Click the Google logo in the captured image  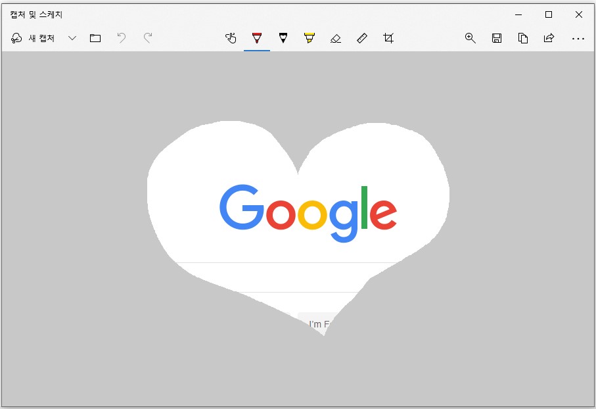click(308, 213)
